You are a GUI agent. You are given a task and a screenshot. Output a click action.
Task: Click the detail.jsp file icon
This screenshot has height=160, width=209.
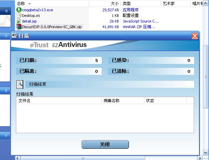19,21
